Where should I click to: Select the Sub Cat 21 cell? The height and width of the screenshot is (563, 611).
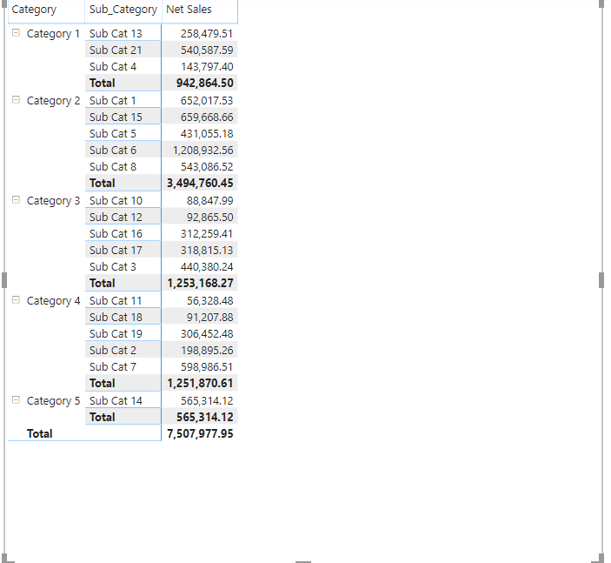123,50
